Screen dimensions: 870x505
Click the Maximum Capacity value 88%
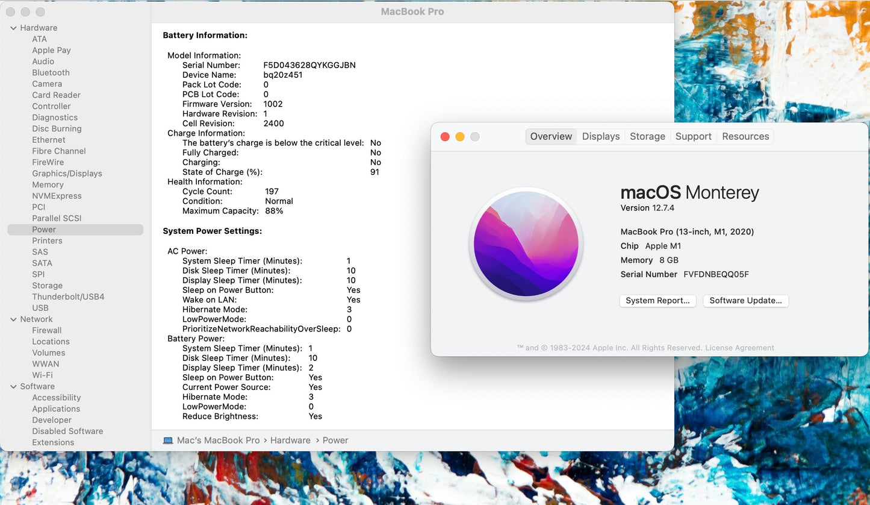click(x=274, y=211)
